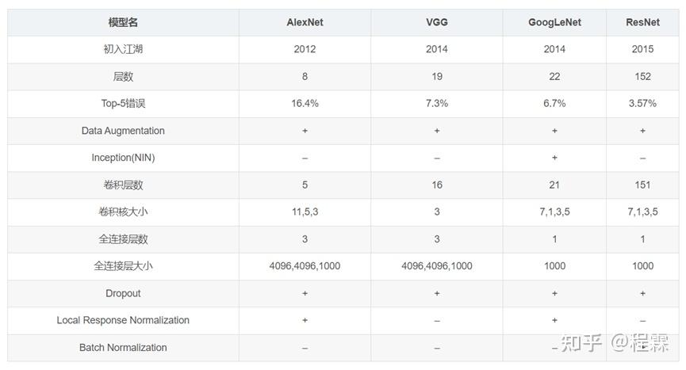
Task: Click the 初入江湖 row label
Action: 123,49
